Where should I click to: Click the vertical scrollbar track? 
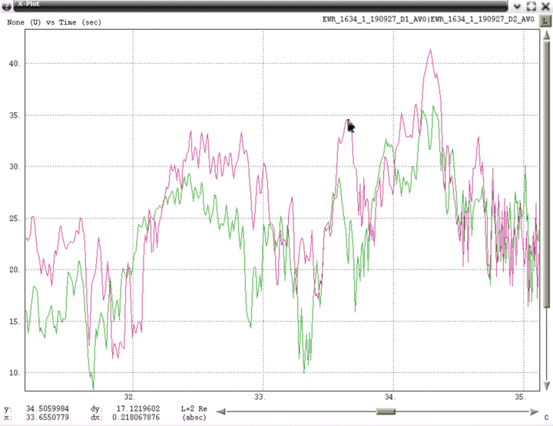click(x=545, y=230)
